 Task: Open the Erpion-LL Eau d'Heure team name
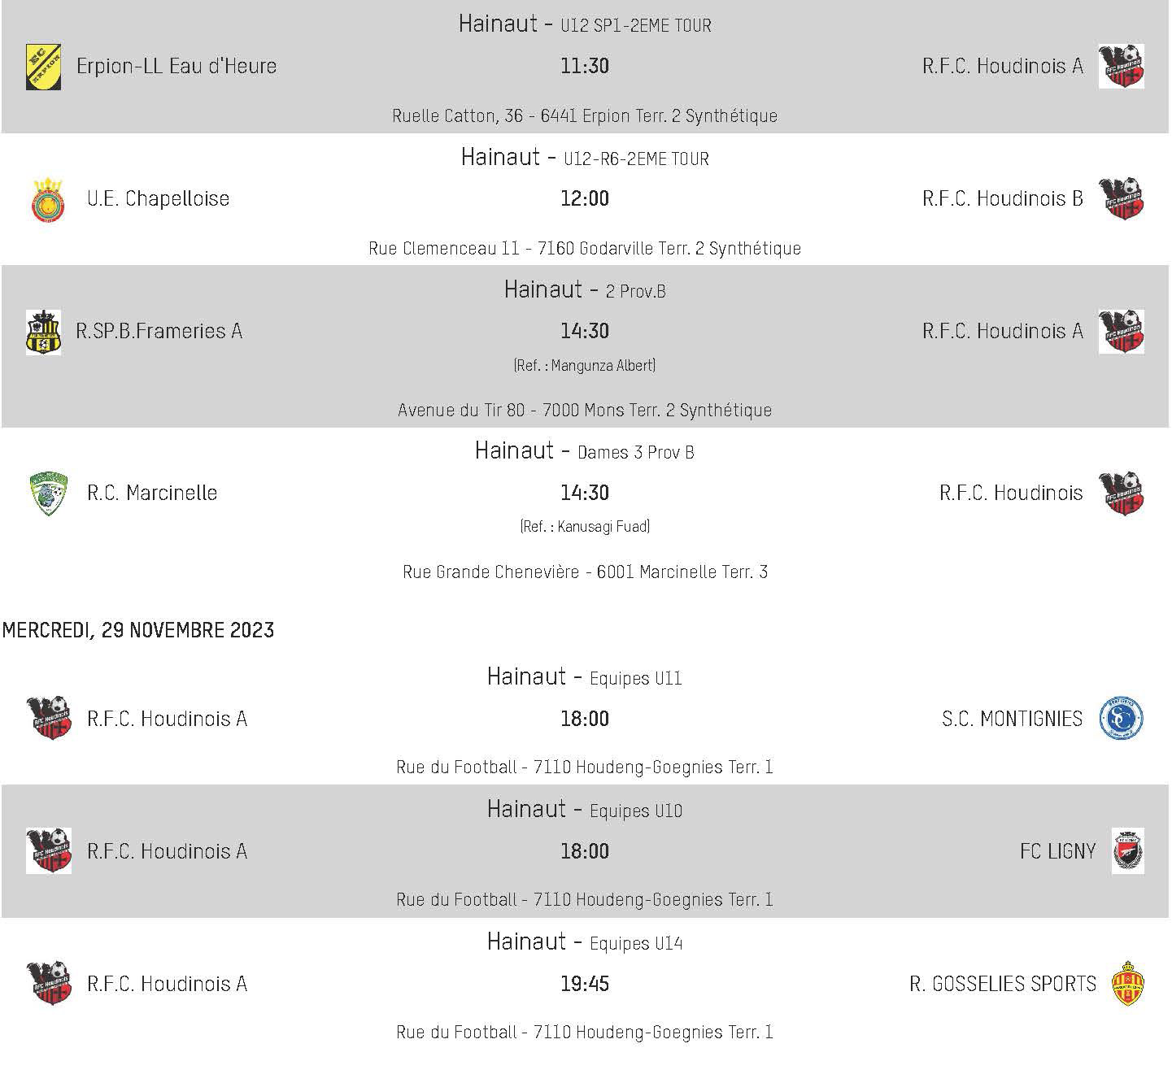[176, 66]
